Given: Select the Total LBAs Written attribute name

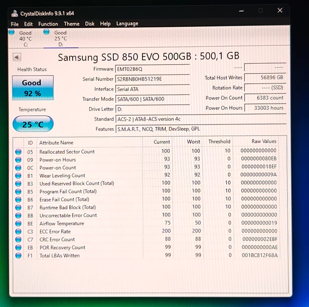Looking at the screenshot, I should tap(60, 255).
